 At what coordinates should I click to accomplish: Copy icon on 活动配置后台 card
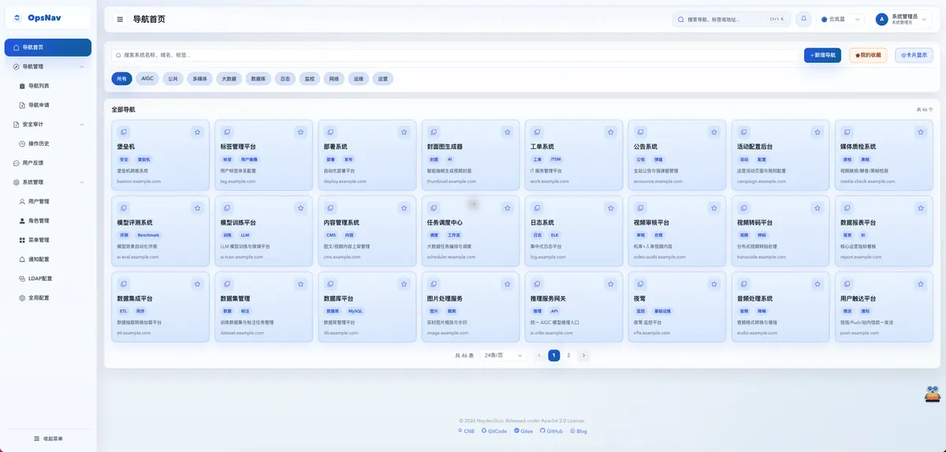click(x=743, y=132)
